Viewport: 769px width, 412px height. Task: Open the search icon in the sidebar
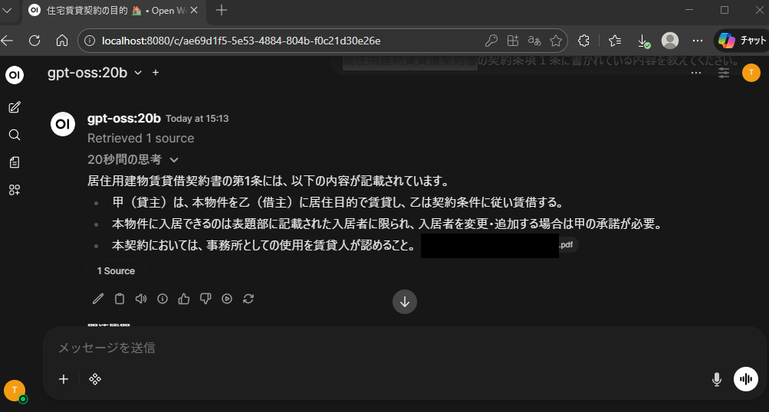pos(15,135)
